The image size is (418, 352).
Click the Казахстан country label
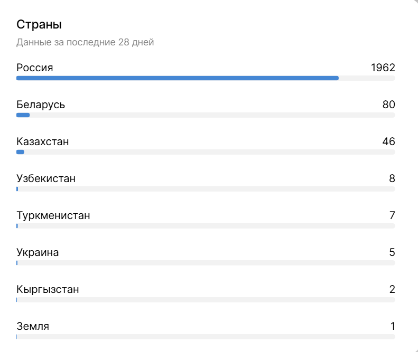pos(43,141)
